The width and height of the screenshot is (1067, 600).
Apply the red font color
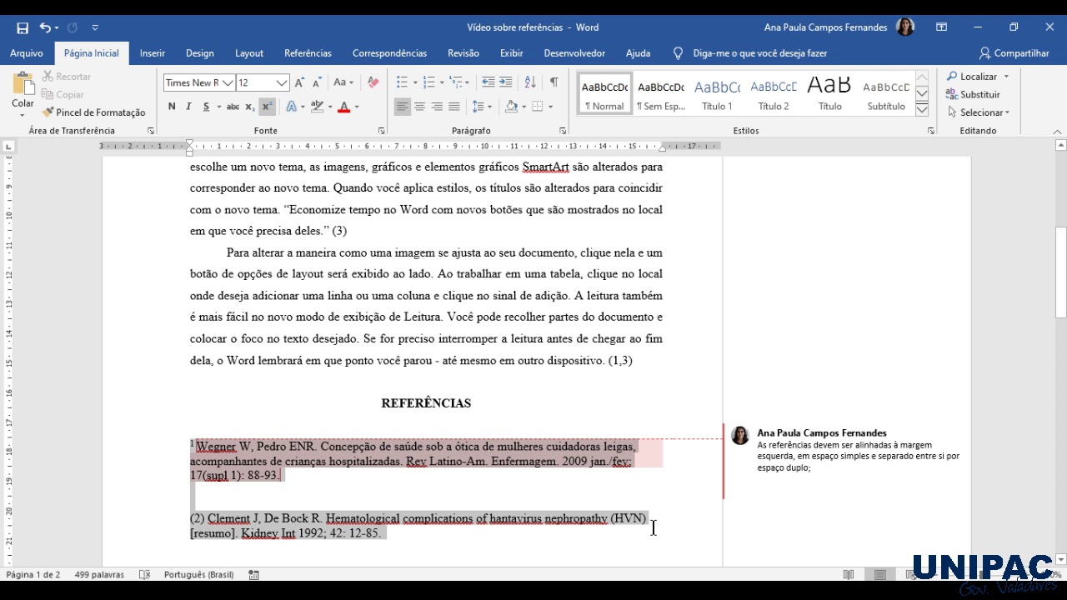click(343, 107)
